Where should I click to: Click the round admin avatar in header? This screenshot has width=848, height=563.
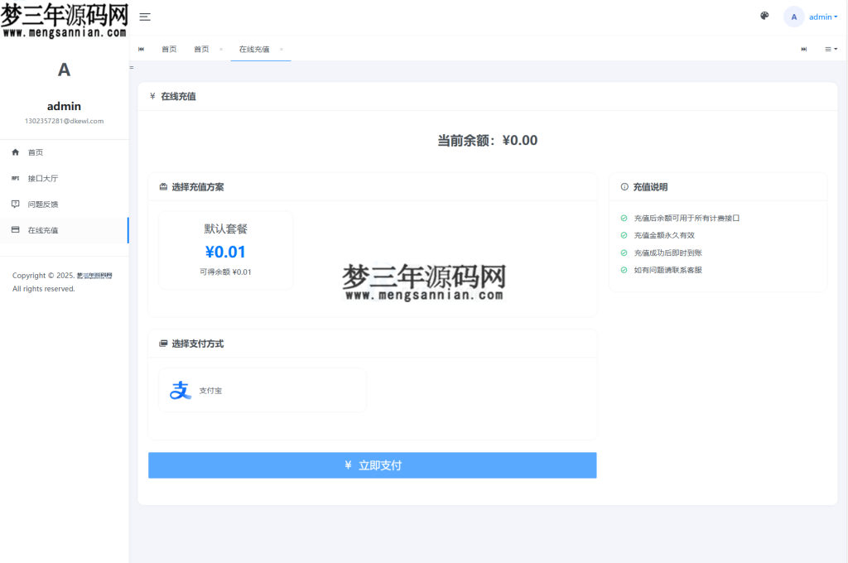pos(793,17)
